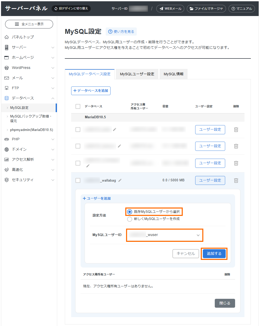Click the globe icon beside ドメイン
The height and width of the screenshot is (326, 260).
pos(7,149)
